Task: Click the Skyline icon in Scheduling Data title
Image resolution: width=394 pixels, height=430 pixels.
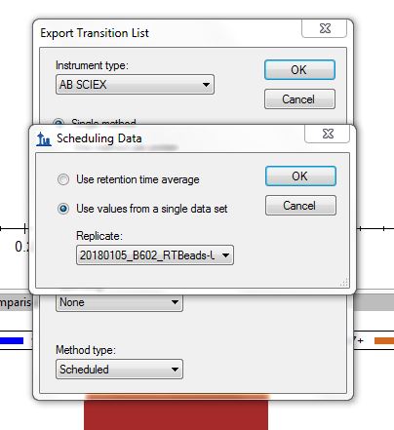Action: click(x=44, y=139)
